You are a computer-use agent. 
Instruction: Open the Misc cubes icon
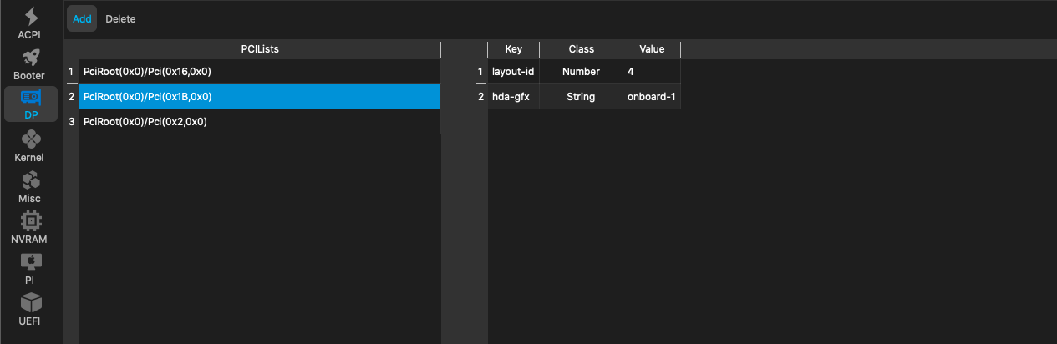click(30, 180)
